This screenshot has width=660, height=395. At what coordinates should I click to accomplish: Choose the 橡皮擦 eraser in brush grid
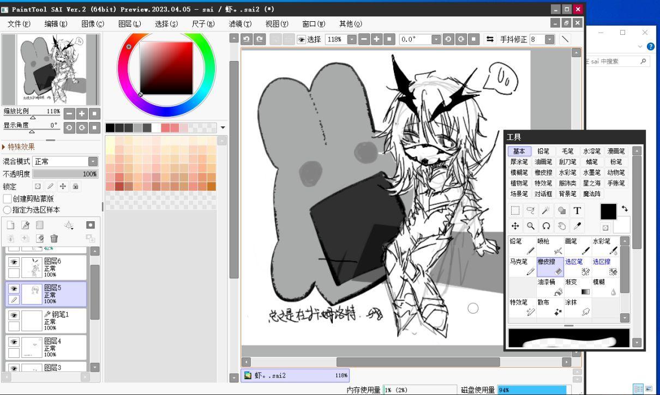pyautogui.click(x=550, y=267)
